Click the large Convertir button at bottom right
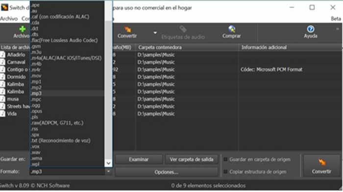Viewport: 343px width, 192px height. click(321, 166)
